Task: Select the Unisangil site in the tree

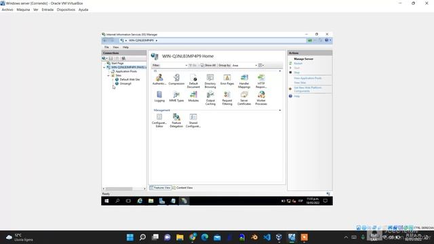Action: (125, 83)
